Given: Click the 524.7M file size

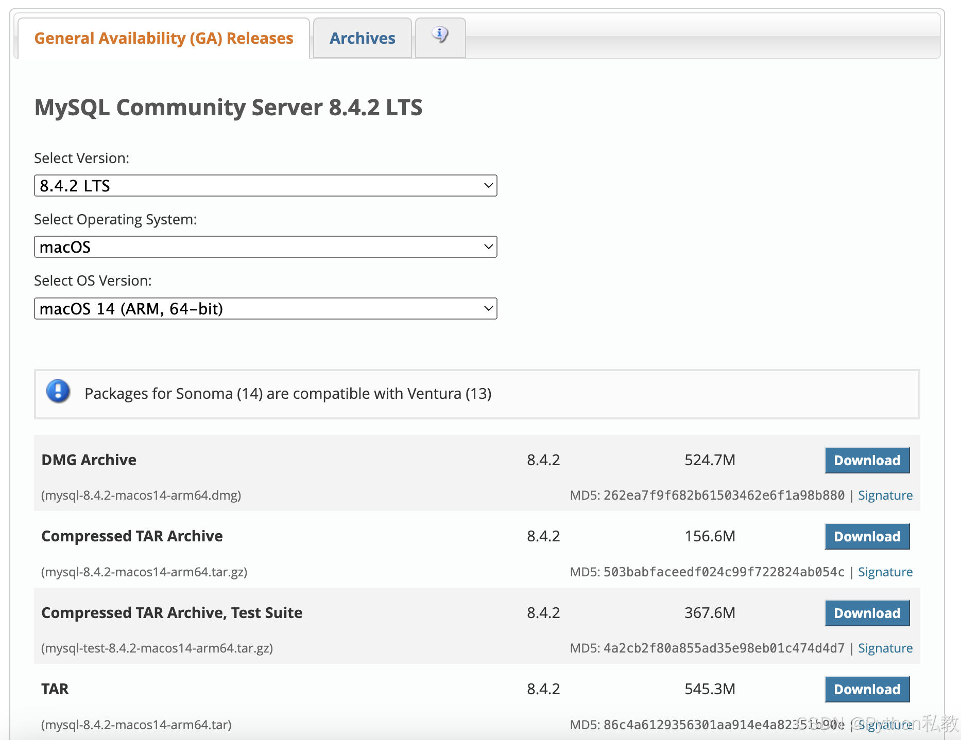Looking at the screenshot, I should pos(710,460).
